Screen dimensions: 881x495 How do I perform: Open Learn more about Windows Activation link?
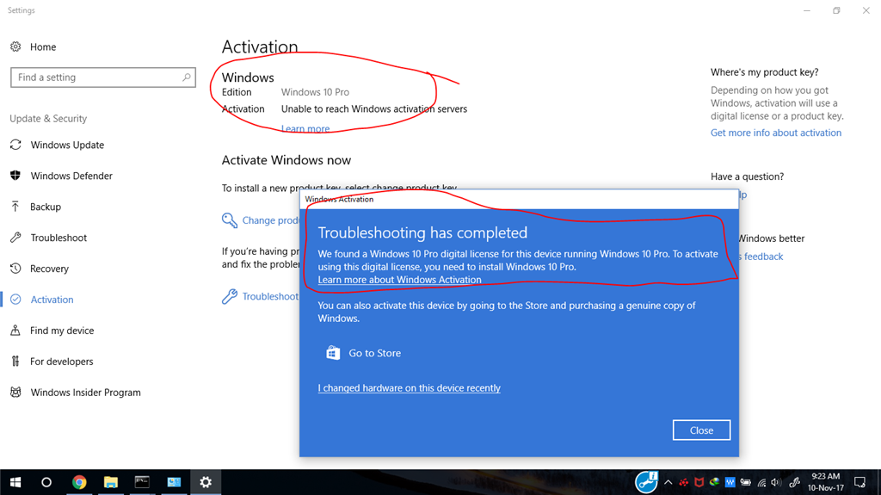399,280
